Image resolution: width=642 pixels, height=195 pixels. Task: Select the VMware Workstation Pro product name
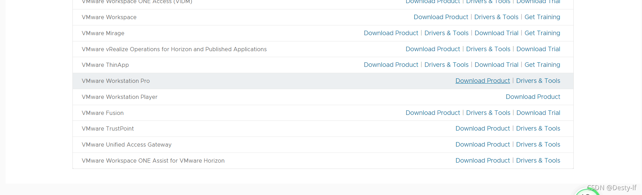(x=116, y=81)
